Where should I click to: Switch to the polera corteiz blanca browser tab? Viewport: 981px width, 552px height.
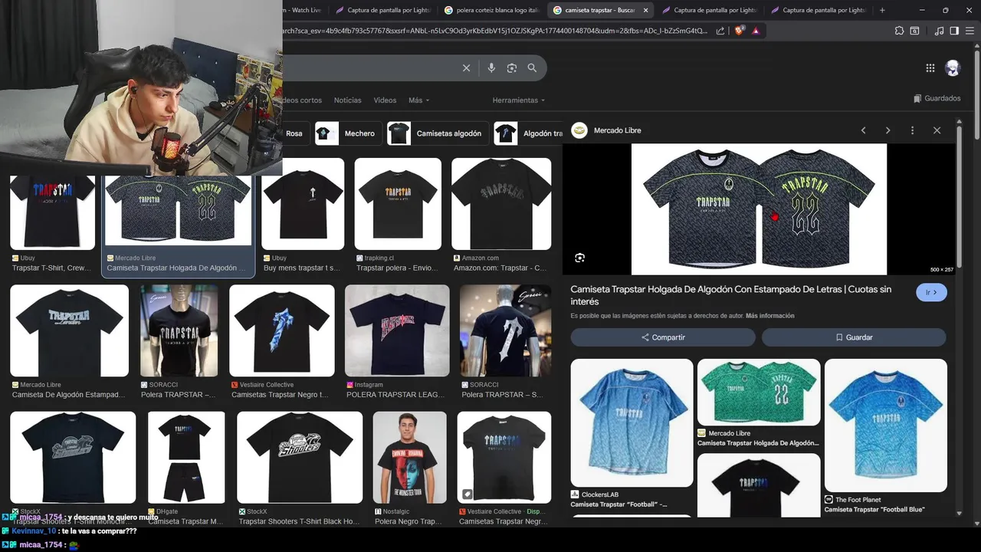click(492, 10)
